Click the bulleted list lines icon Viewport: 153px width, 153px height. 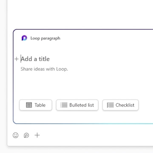pos(64,105)
